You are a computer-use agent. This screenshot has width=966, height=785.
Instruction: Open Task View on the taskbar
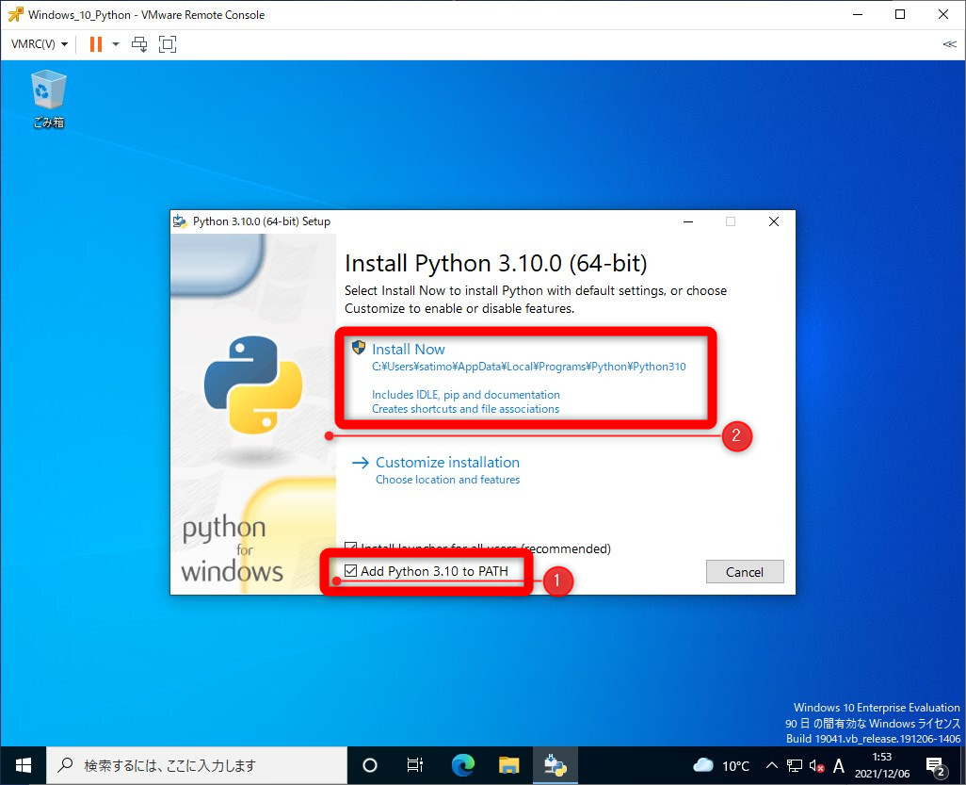coord(415,765)
